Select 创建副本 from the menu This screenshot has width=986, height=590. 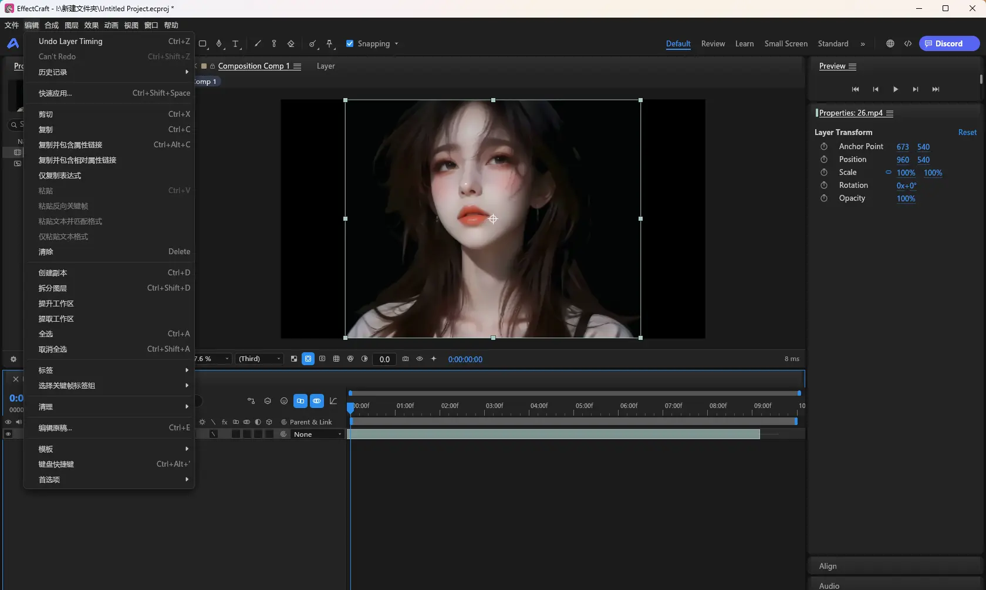click(x=109, y=273)
